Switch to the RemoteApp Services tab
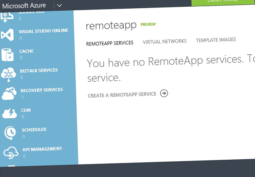The width and height of the screenshot is (255, 177). pos(110,43)
